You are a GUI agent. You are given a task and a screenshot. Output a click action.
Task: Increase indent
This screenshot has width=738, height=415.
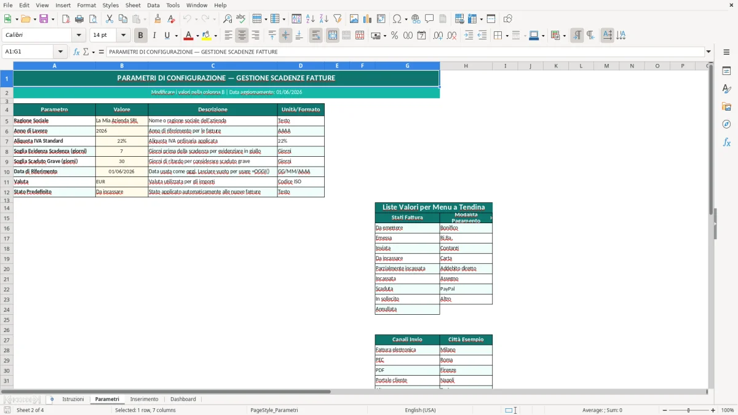[469, 36]
